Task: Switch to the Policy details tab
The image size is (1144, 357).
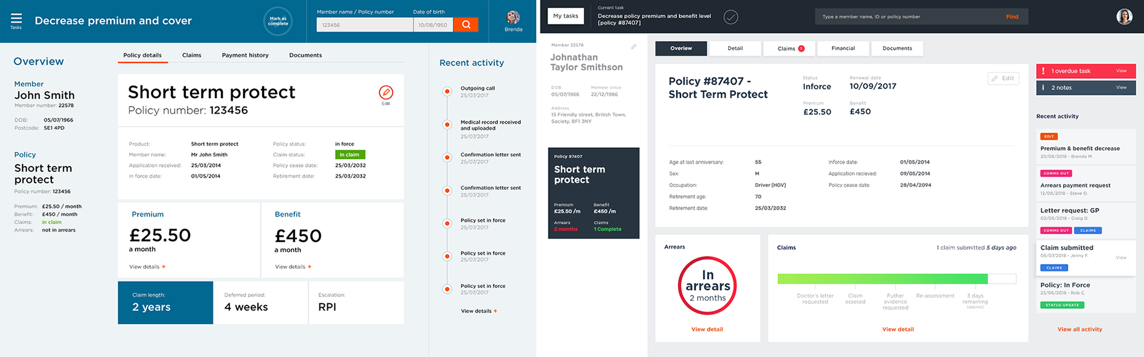Action: [x=142, y=55]
